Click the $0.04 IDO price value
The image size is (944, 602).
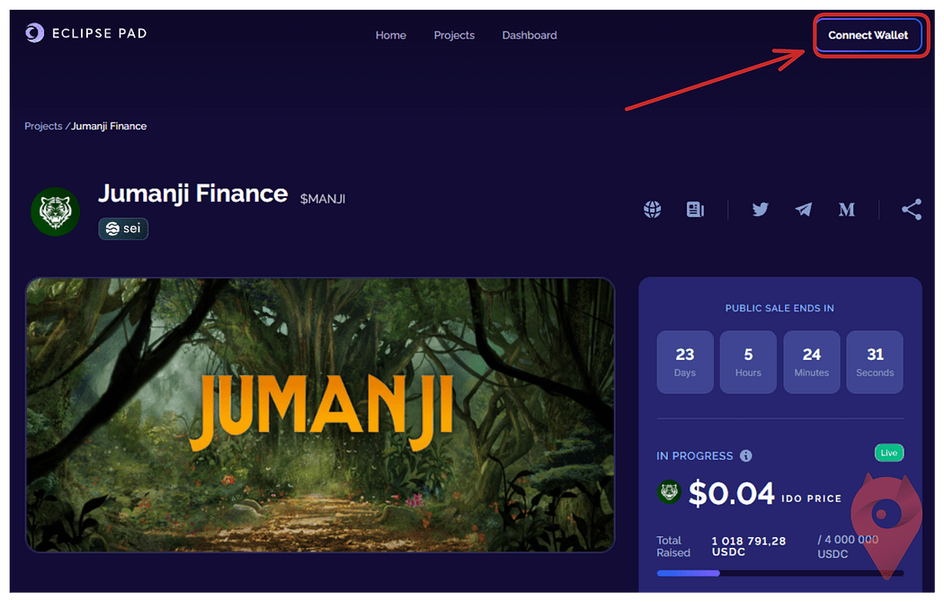(x=731, y=493)
